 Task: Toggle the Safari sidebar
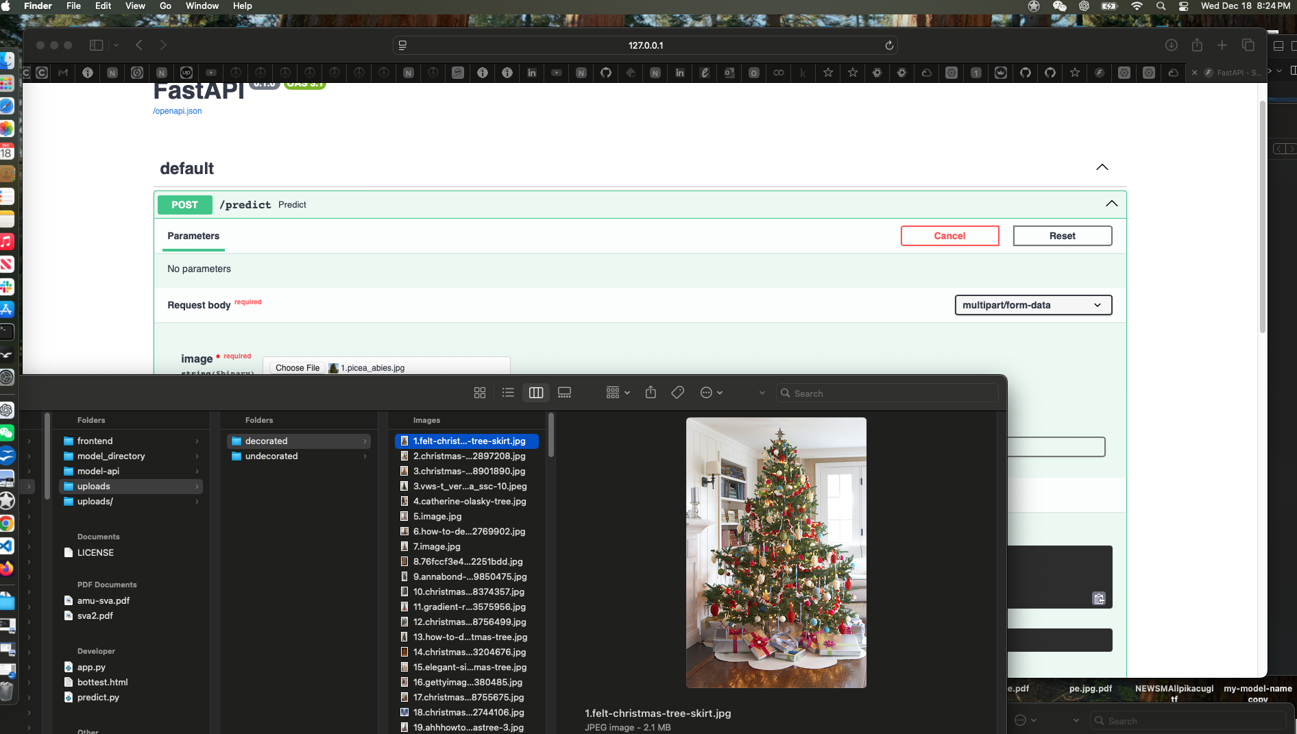click(x=97, y=45)
